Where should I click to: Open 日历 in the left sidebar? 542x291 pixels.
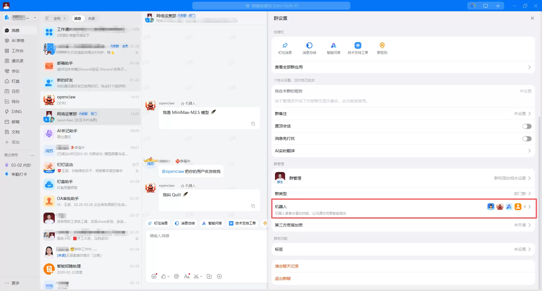click(16, 91)
